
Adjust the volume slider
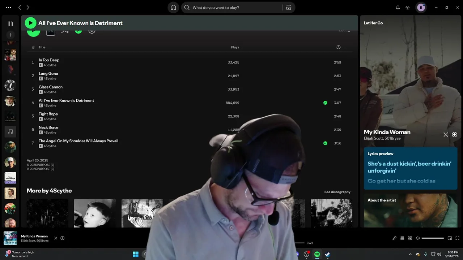point(433,238)
